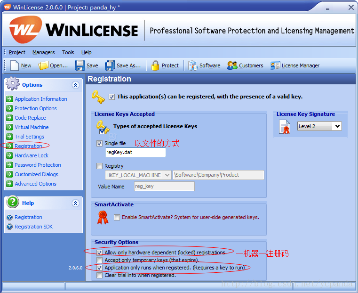This screenshot has width=358, height=293.
Task: Click green arrow icon beside Trial Settings
Action: point(9,137)
